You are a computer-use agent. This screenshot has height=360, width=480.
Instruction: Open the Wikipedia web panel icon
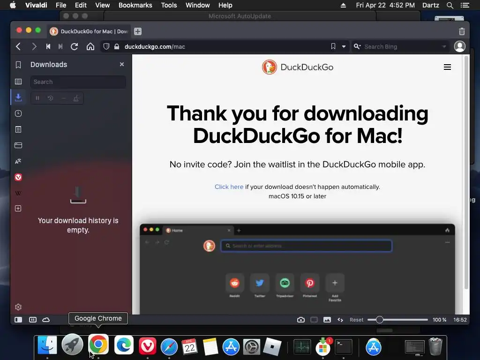[18, 193]
